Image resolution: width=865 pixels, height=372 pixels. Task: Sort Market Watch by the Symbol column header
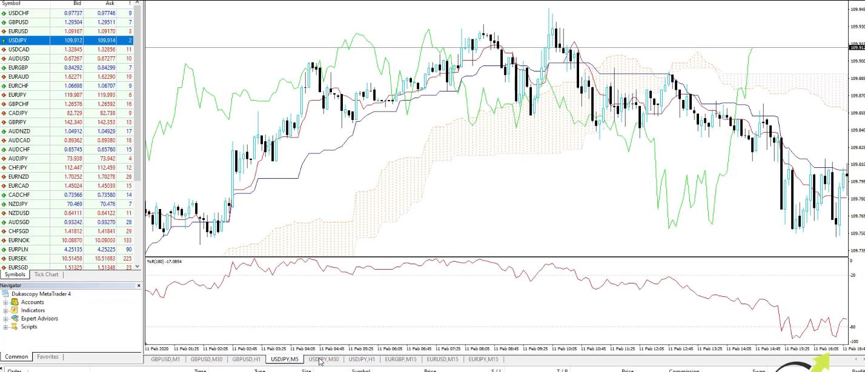[x=11, y=4]
